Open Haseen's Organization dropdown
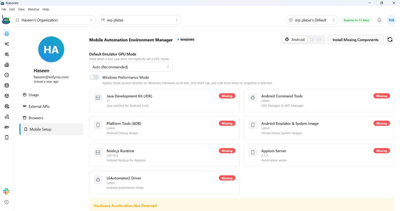Image resolution: width=400 pixels, height=211 pixels. (x=54, y=20)
